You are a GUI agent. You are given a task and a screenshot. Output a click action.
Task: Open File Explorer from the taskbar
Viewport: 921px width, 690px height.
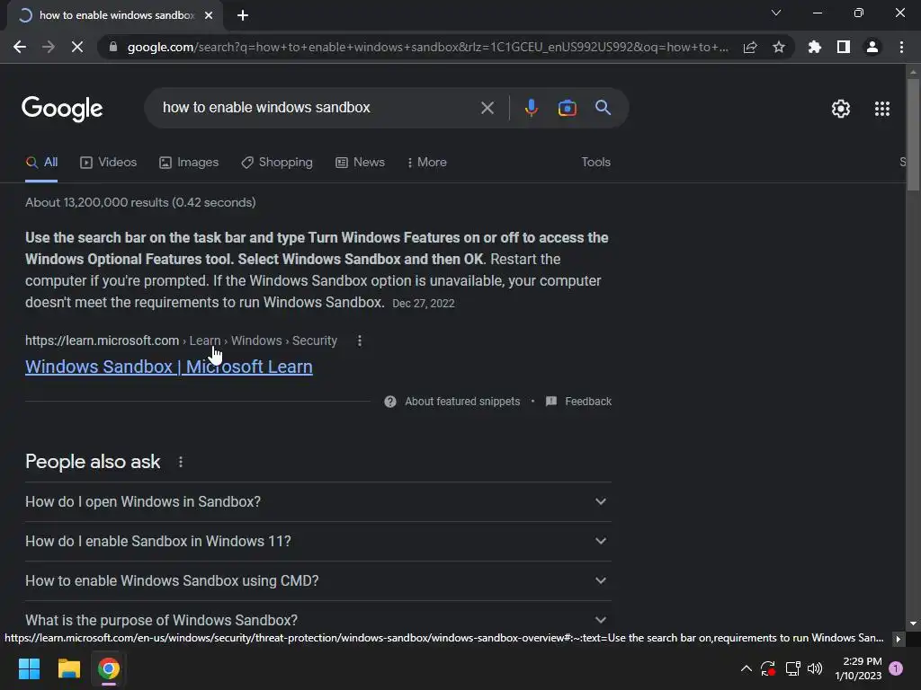point(68,668)
